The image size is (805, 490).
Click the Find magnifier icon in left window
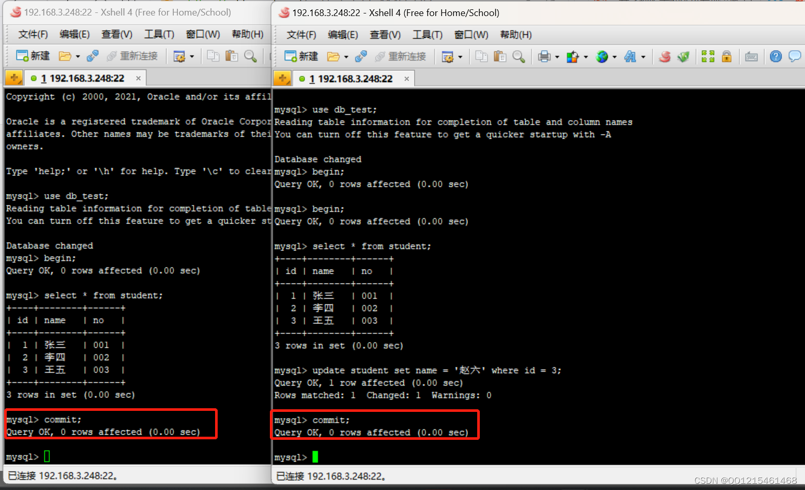[250, 56]
